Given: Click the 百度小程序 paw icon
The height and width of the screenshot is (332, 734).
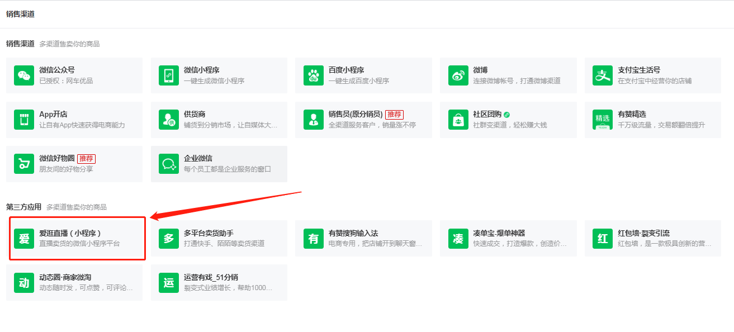Looking at the screenshot, I should pos(314,75).
